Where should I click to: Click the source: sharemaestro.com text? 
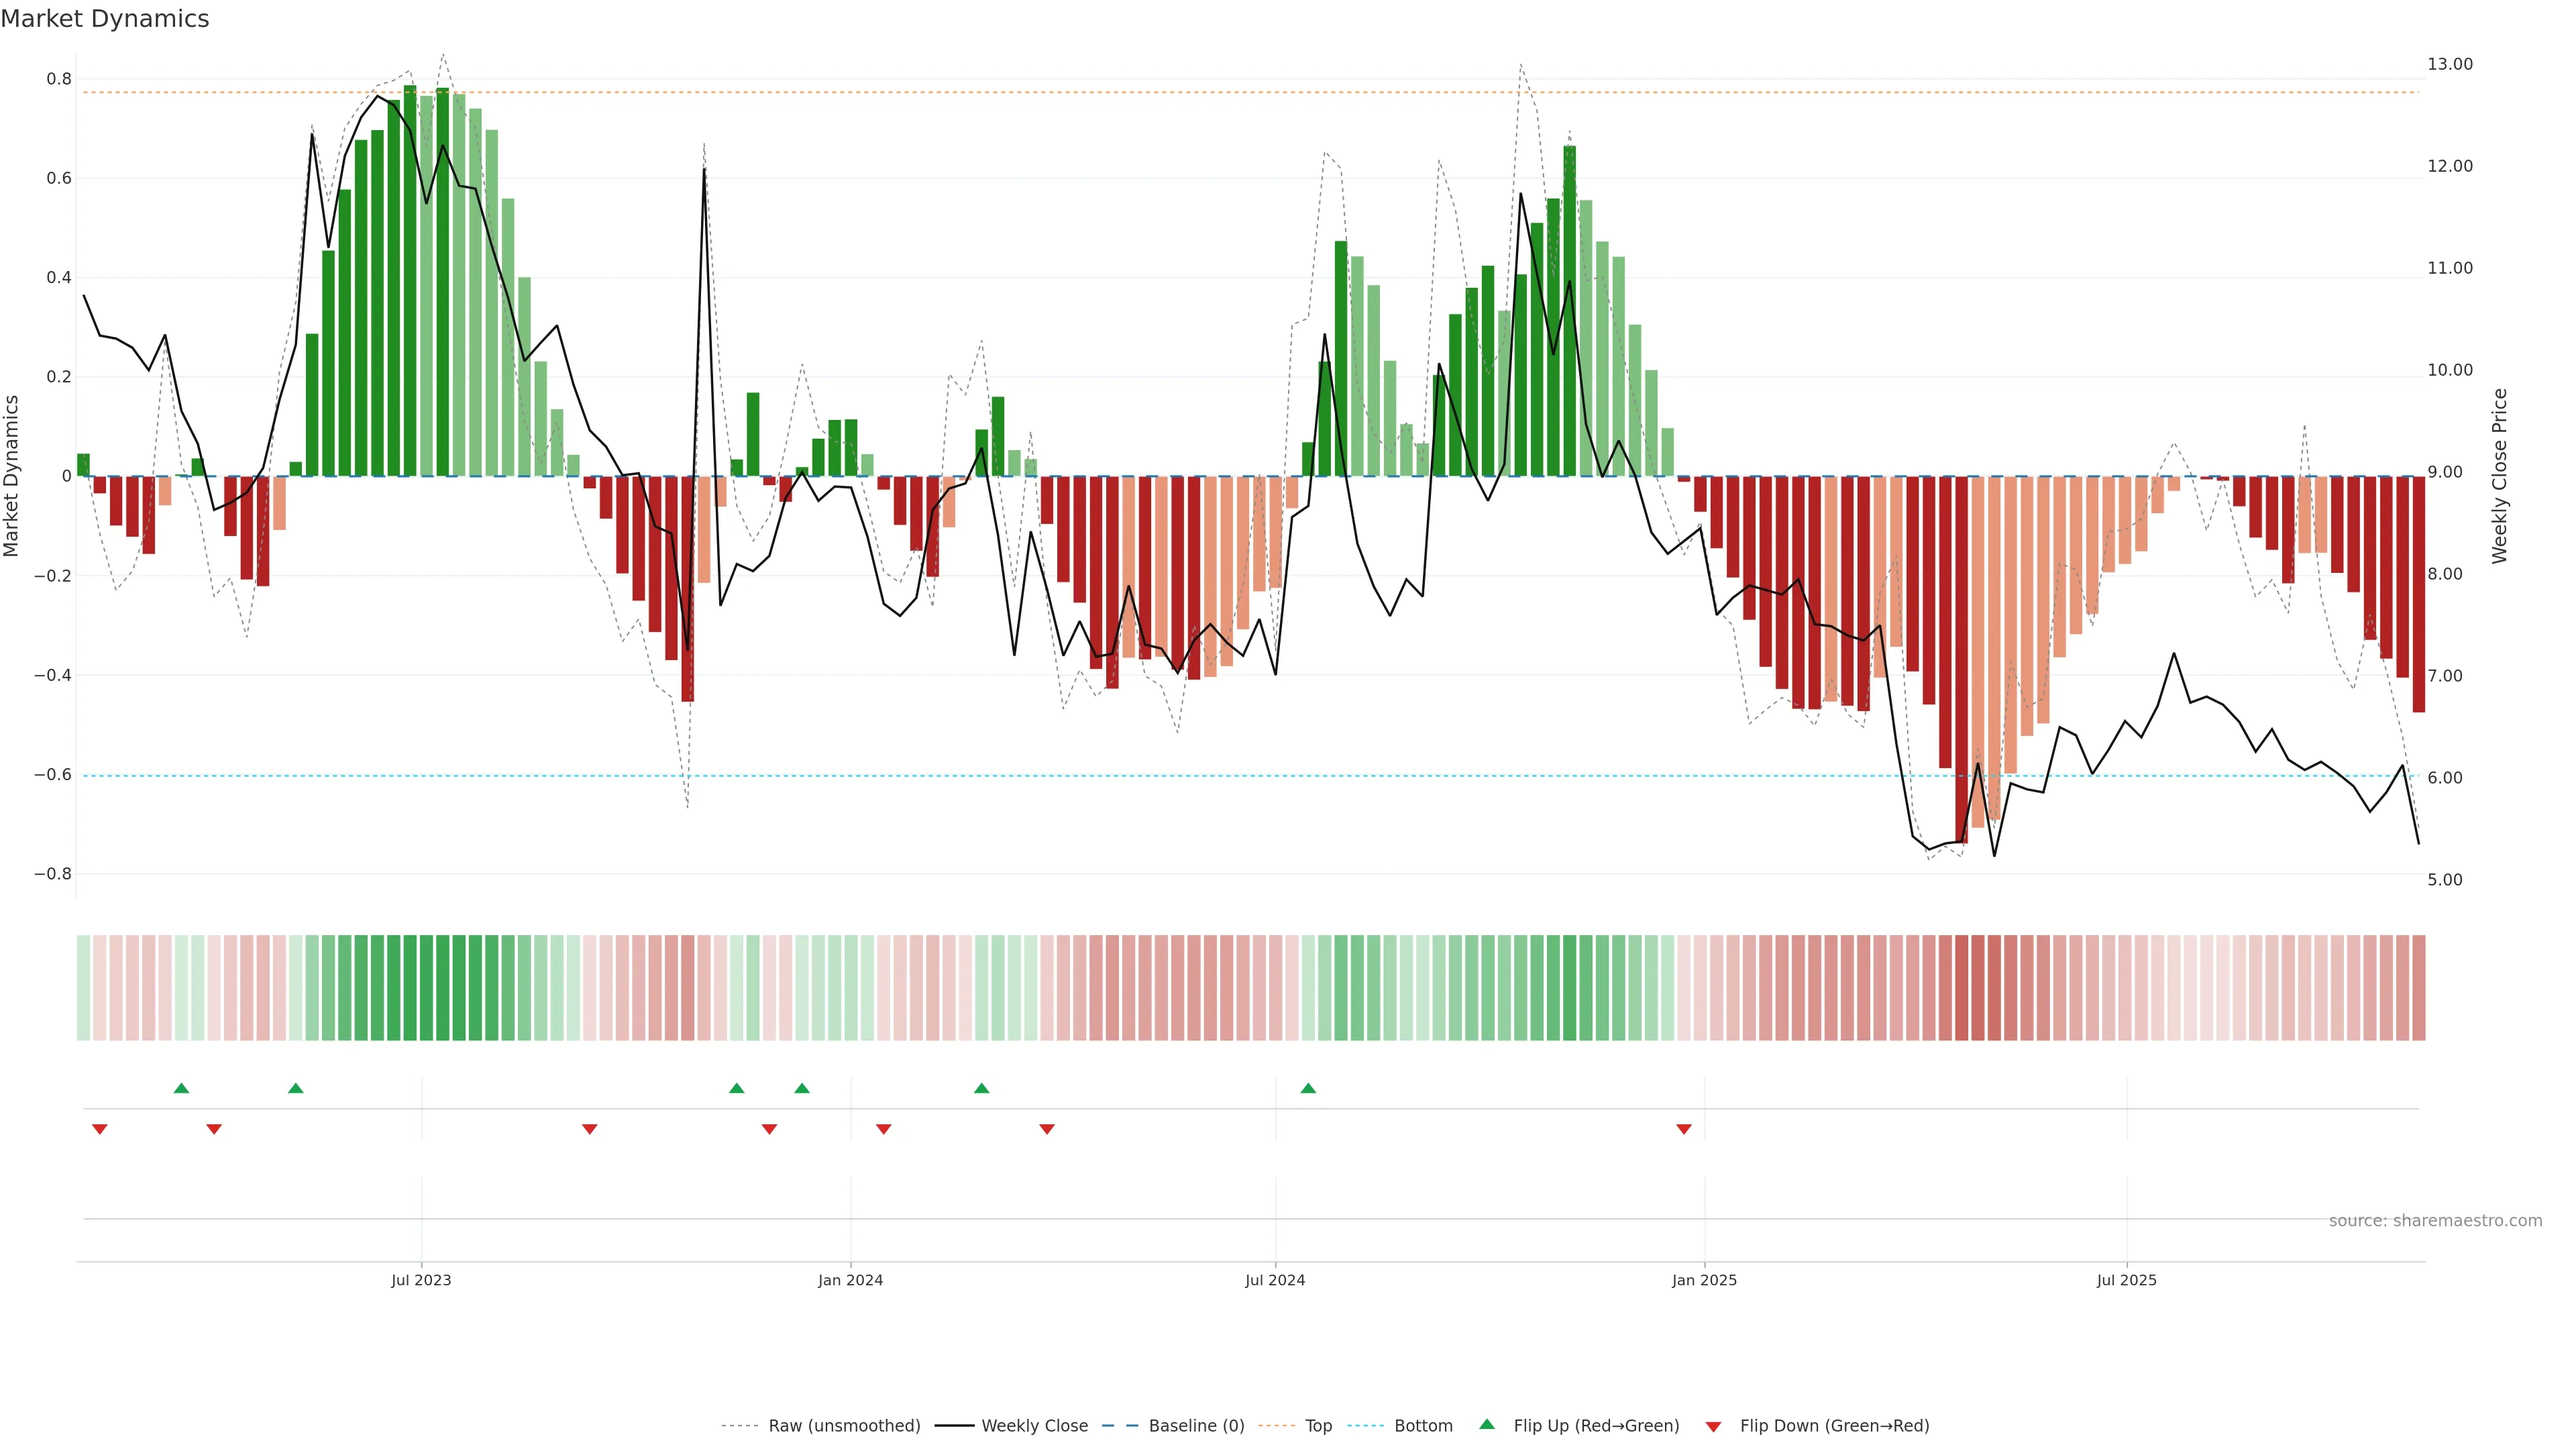click(x=2435, y=1221)
